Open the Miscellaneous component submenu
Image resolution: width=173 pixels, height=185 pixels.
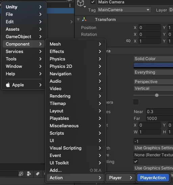click(x=75, y=126)
